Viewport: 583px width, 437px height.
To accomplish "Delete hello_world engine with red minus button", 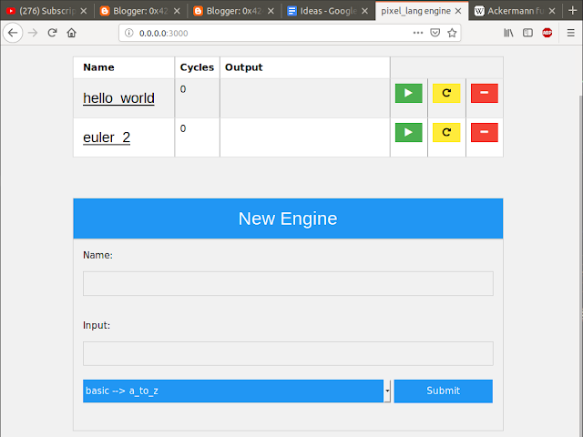I will click(x=484, y=93).
